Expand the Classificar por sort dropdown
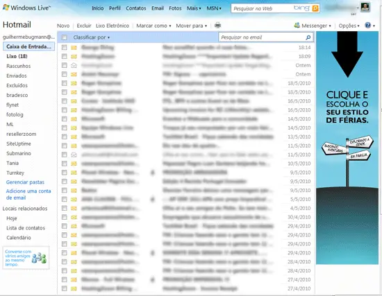Image resolution: width=382 pixels, height=296 pixels. [x=92, y=37]
